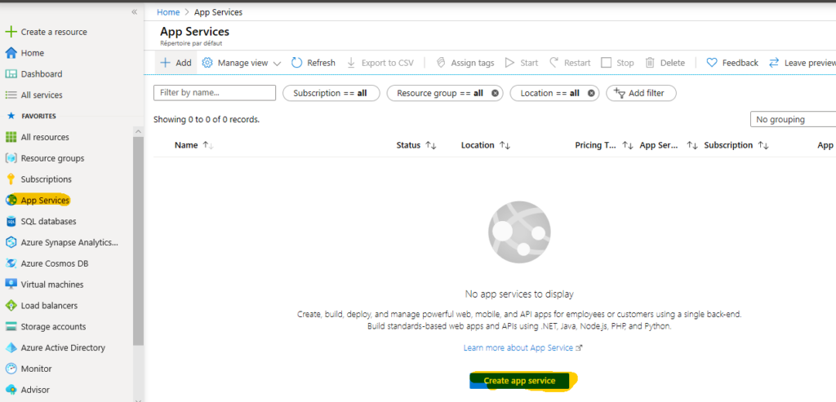
Task: Click the All resources grid icon
Action: coord(11,137)
